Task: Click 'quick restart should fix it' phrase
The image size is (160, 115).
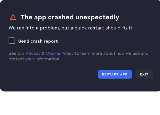Action: (x=104, y=28)
